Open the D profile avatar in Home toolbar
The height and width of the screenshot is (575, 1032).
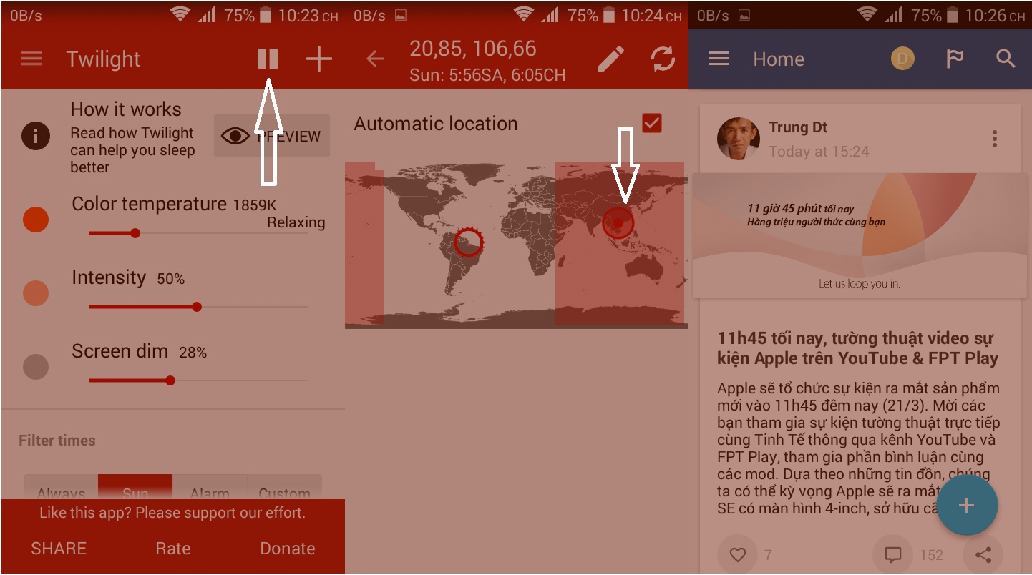coord(902,59)
